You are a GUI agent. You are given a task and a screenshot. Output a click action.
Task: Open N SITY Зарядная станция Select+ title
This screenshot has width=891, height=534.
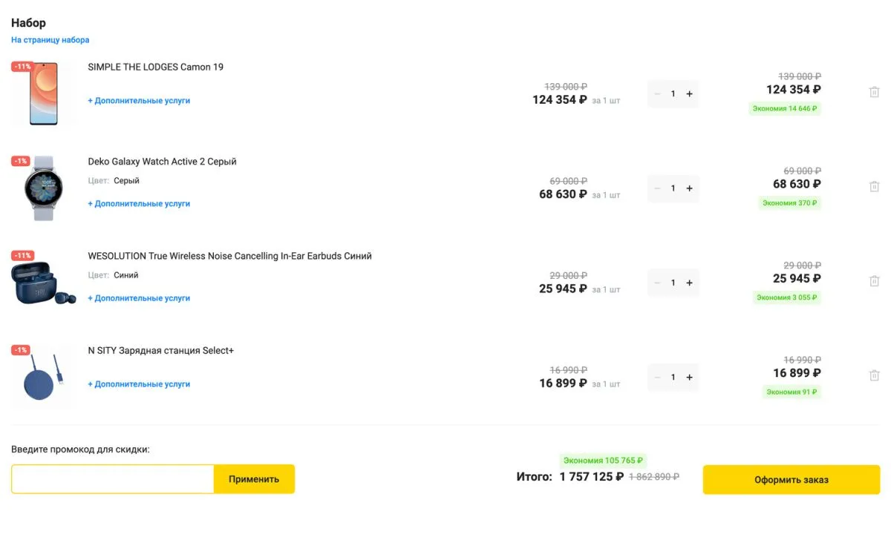click(160, 350)
